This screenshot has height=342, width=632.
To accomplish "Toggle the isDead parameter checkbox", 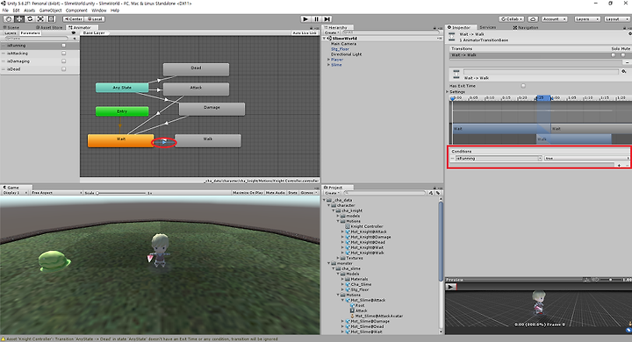I will (64, 69).
